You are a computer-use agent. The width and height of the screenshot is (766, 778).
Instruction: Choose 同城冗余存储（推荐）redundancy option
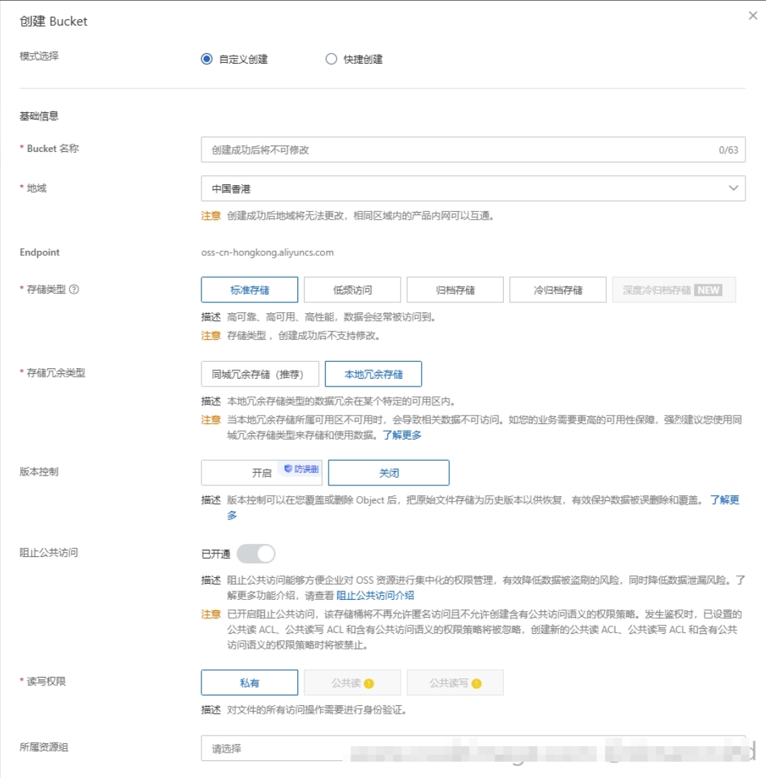[260, 375]
